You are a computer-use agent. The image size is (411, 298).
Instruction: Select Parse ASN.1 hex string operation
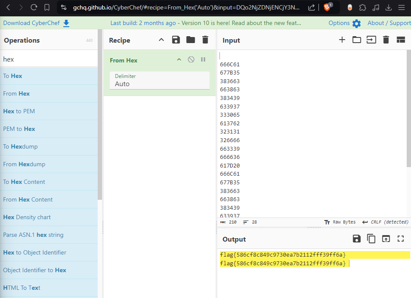click(x=49, y=235)
